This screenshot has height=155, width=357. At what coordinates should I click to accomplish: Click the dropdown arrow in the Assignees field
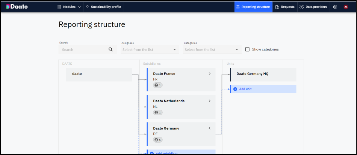[x=175, y=49]
